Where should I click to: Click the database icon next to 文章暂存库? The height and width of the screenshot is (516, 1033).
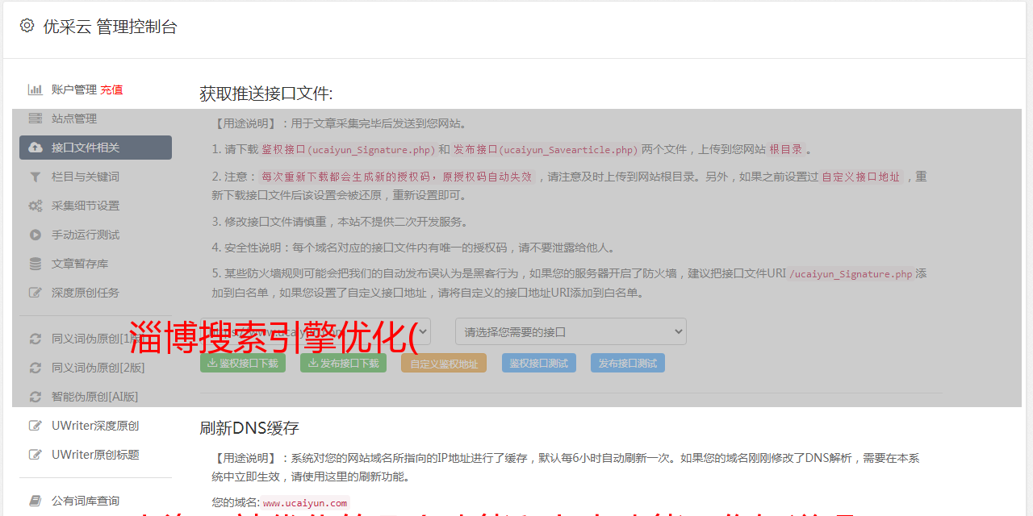click(36, 264)
